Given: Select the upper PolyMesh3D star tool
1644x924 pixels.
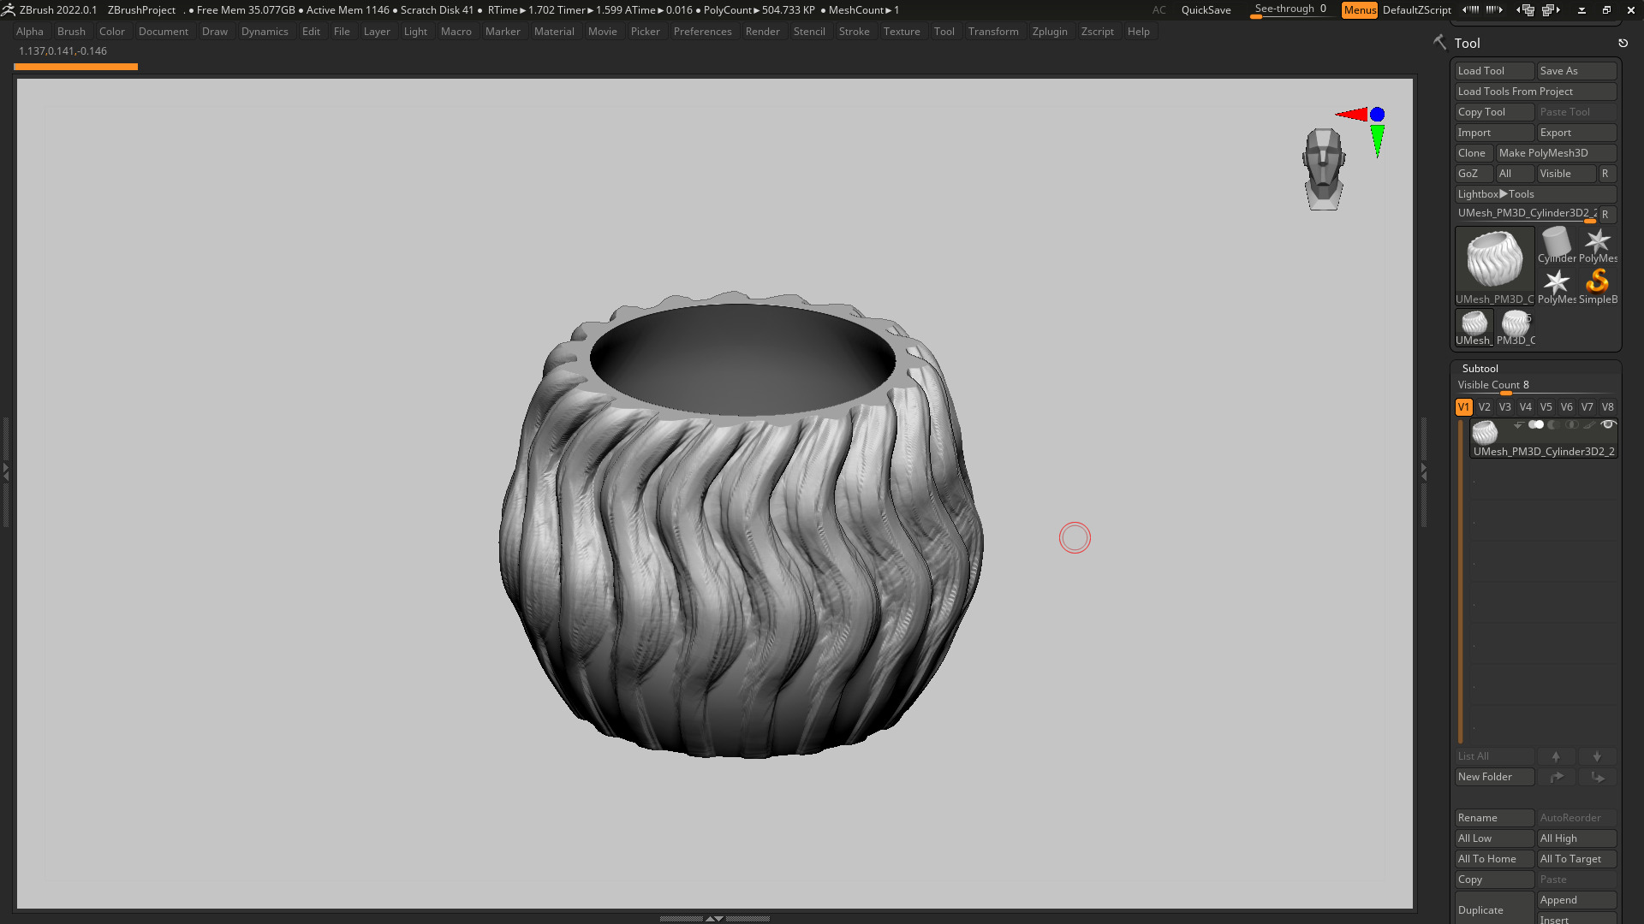Looking at the screenshot, I should (1598, 245).
